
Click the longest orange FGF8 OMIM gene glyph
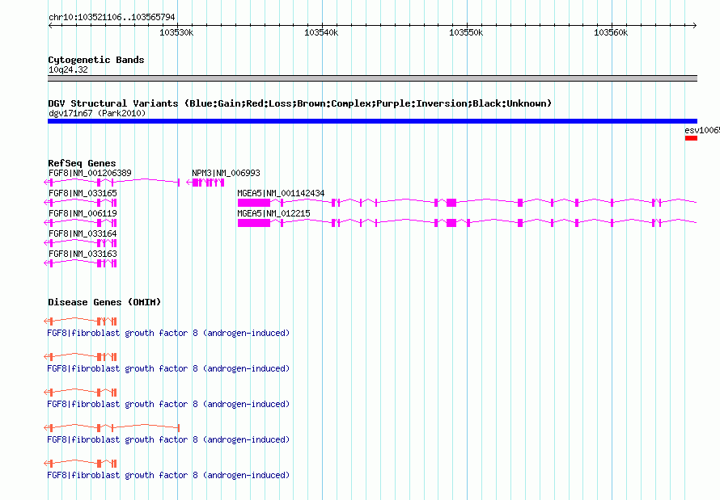112,427
